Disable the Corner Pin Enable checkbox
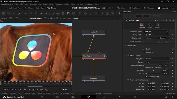Image resolution: width=177 pixels, height=99 pixels. tap(144, 49)
